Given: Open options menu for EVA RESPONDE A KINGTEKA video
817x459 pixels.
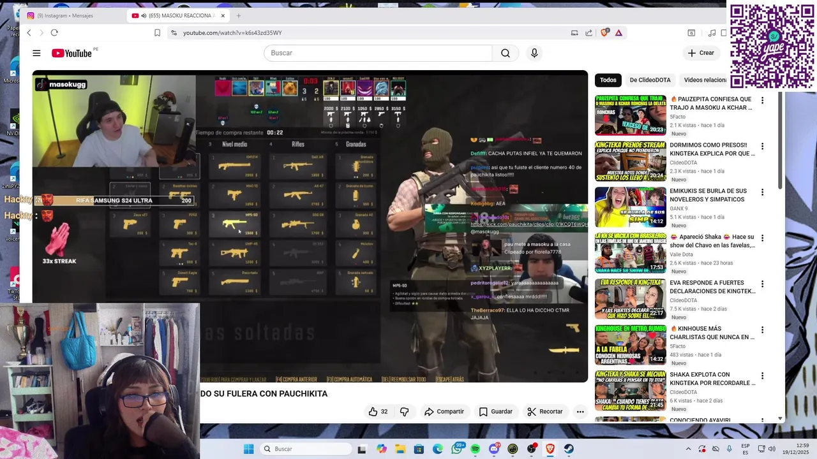Looking at the screenshot, I should [762, 284].
